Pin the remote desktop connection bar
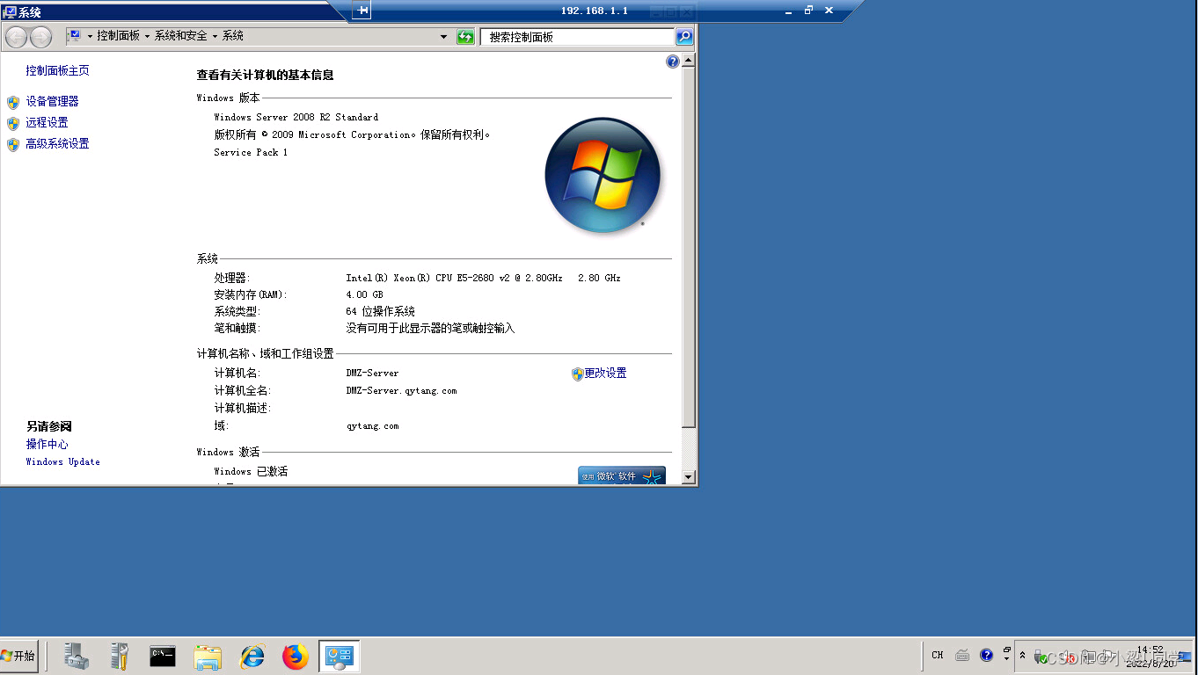 362,11
